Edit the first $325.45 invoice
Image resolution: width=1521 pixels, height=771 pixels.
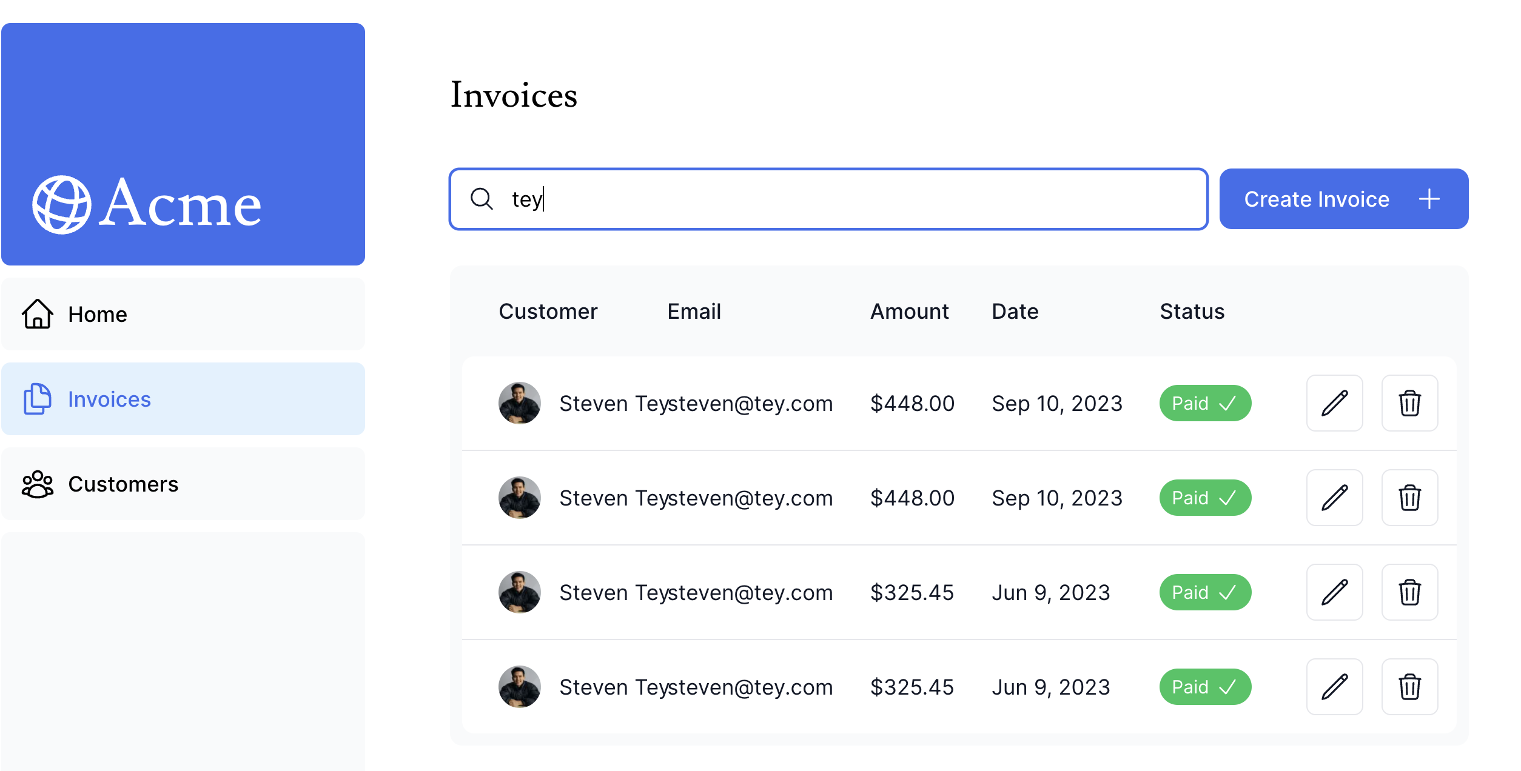[1334, 592]
